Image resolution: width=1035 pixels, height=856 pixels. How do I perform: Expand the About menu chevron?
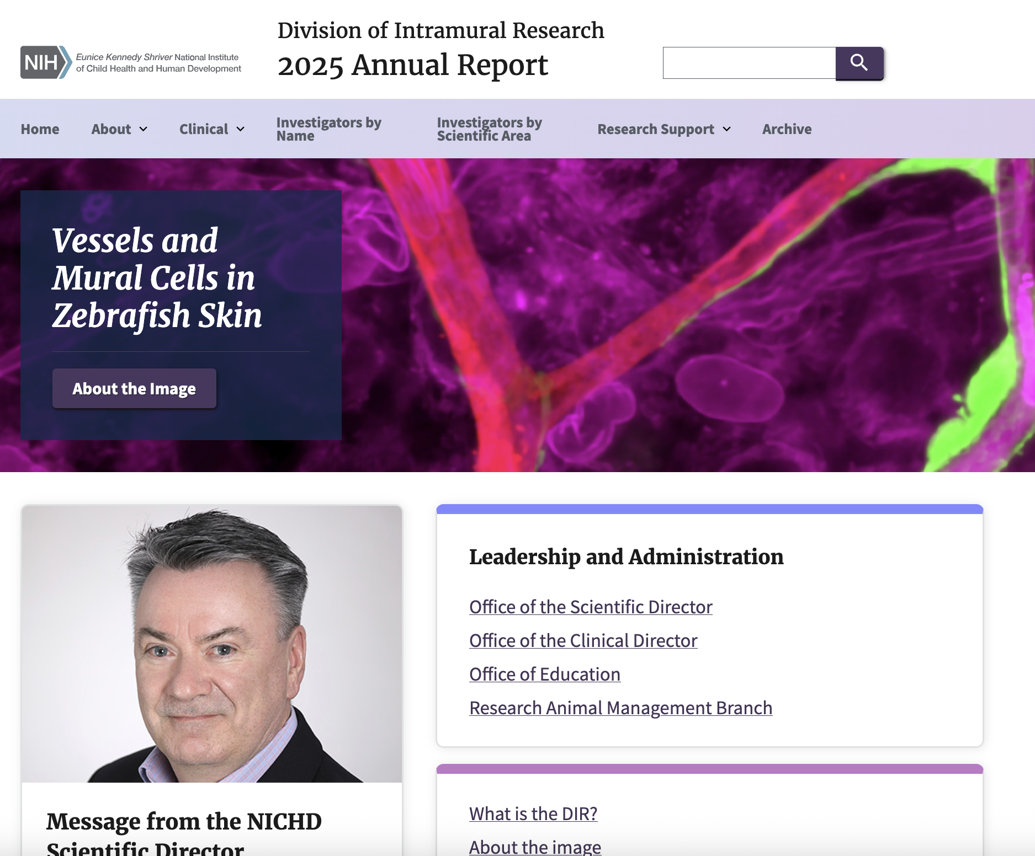click(144, 129)
